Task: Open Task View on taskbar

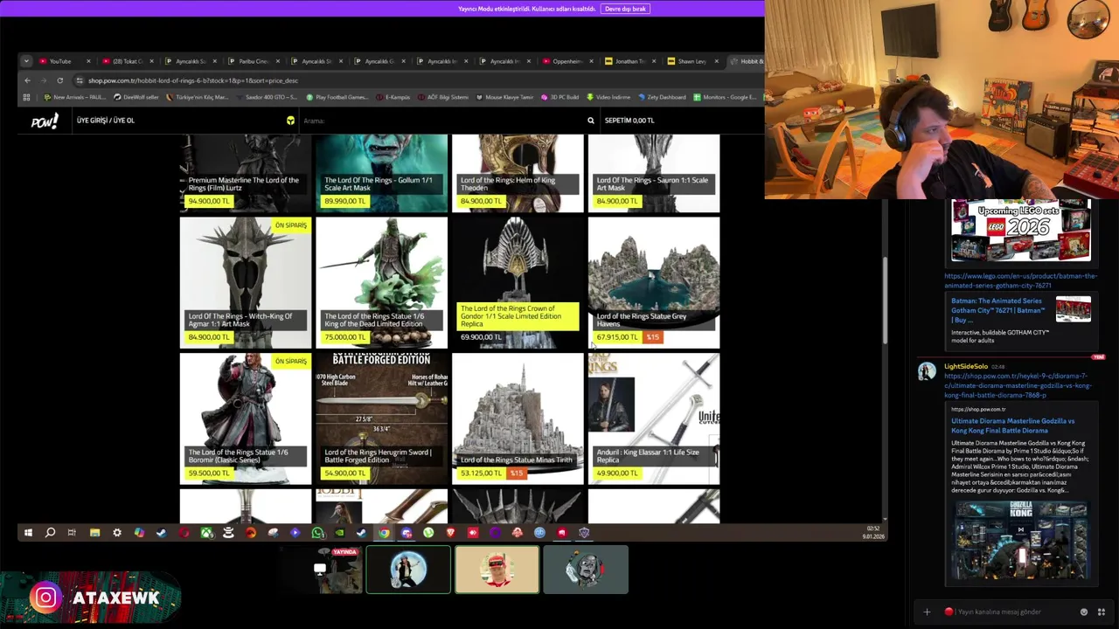Action: tap(72, 533)
